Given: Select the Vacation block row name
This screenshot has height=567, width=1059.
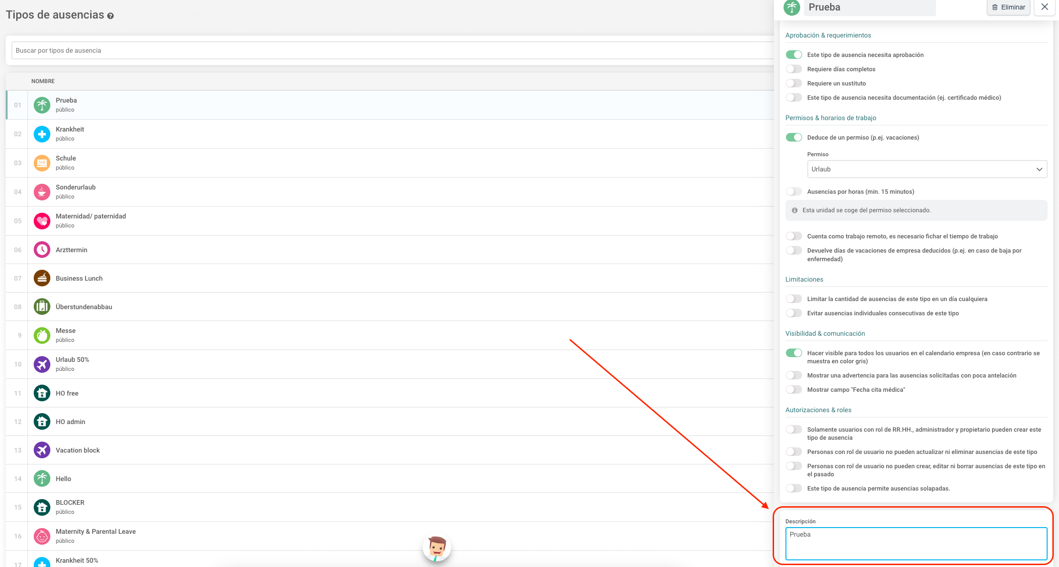Looking at the screenshot, I should (x=77, y=451).
